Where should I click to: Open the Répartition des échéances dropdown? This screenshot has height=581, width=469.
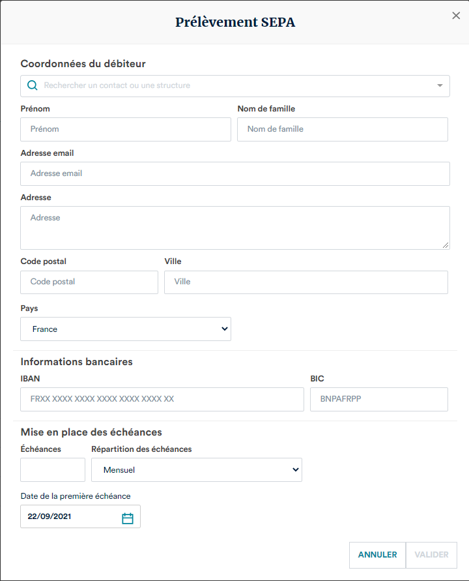click(x=197, y=469)
